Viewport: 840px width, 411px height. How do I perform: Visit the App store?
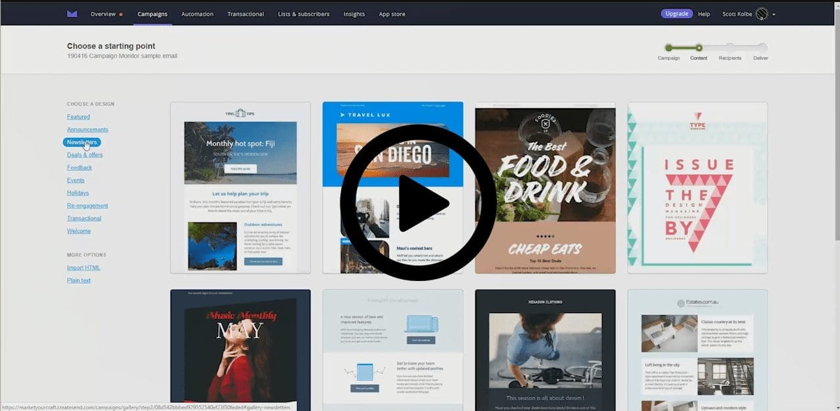tap(392, 13)
